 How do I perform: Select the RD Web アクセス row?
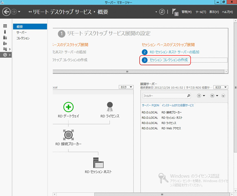(184, 128)
